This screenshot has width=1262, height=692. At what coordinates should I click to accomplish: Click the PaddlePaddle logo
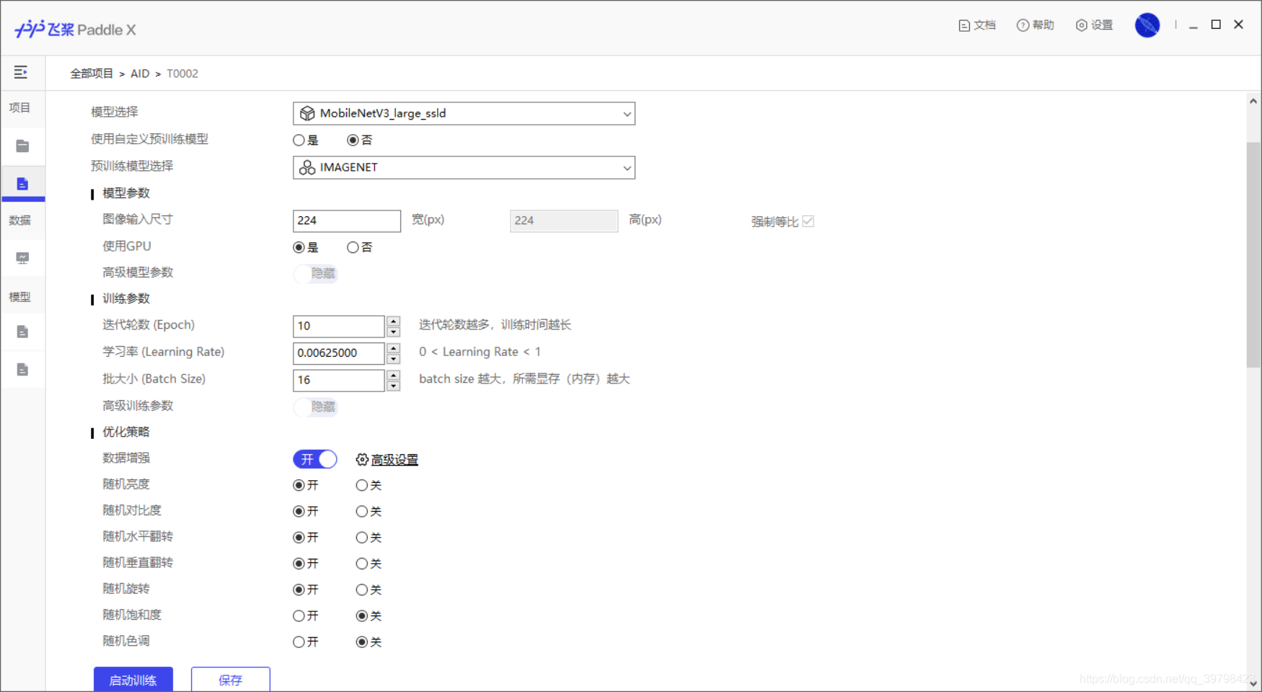(75, 29)
